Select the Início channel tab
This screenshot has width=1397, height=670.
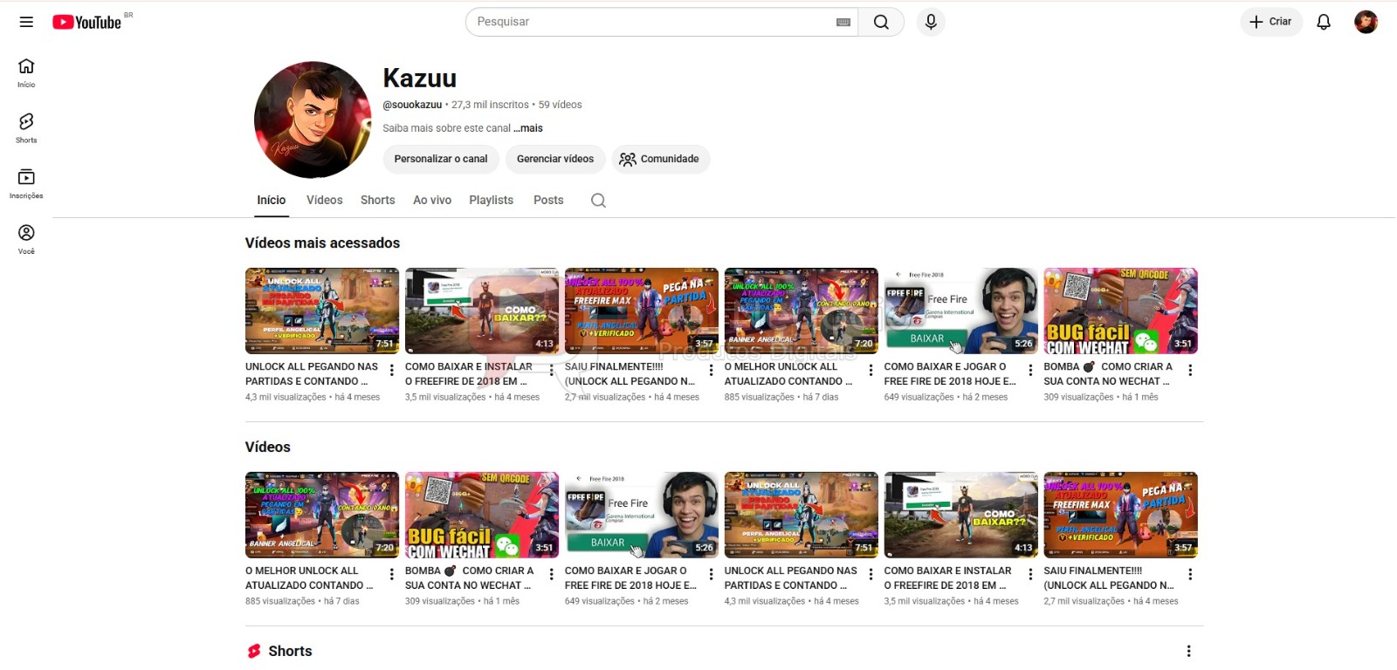click(272, 200)
